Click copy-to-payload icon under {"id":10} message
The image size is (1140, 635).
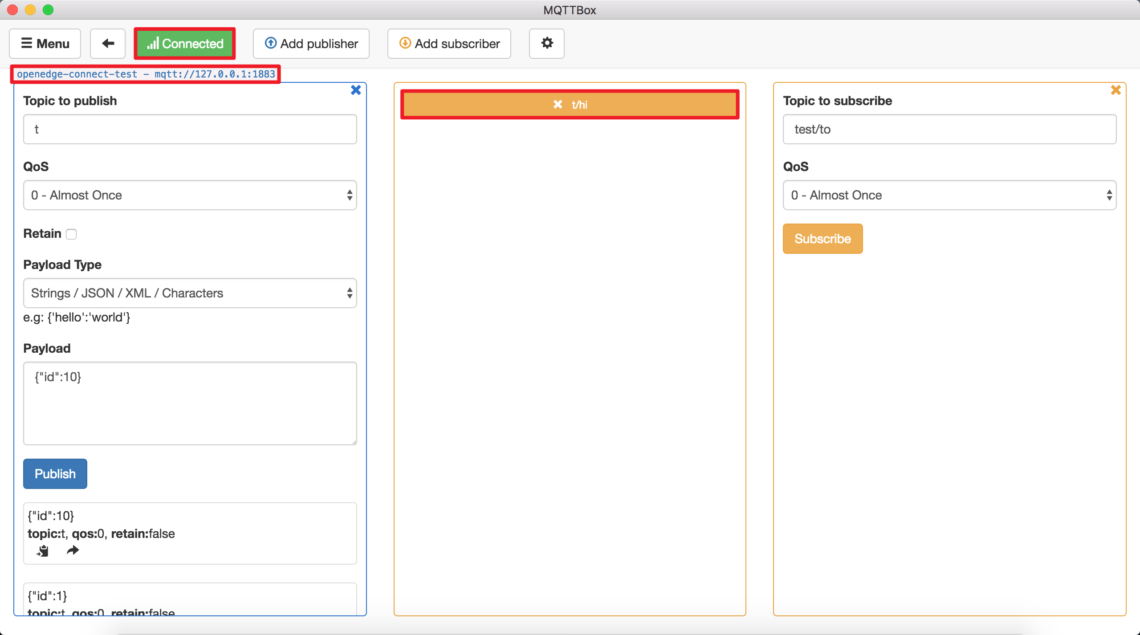[43, 551]
